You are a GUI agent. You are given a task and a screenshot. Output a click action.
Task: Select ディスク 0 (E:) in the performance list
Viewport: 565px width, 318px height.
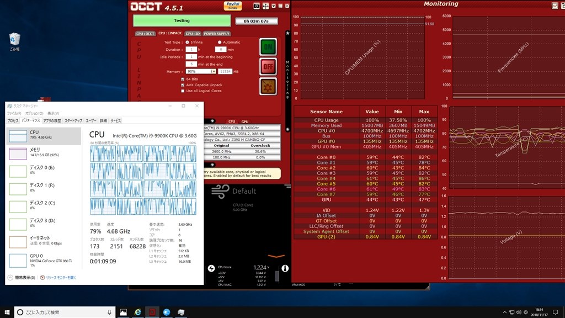click(44, 171)
